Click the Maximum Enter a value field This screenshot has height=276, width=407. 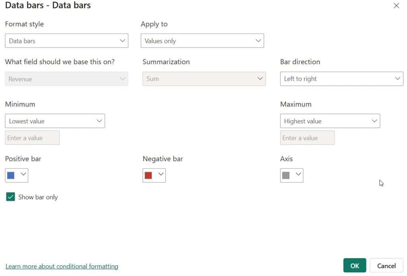coord(307,138)
